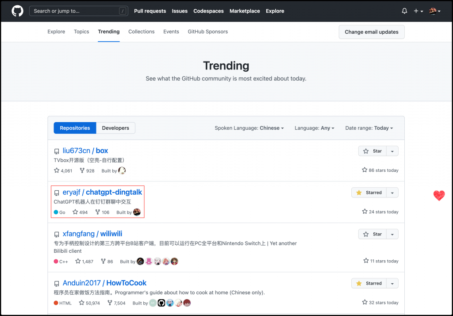The image size is (453, 316).
Task: Go to the Collections tab
Action: click(142, 32)
